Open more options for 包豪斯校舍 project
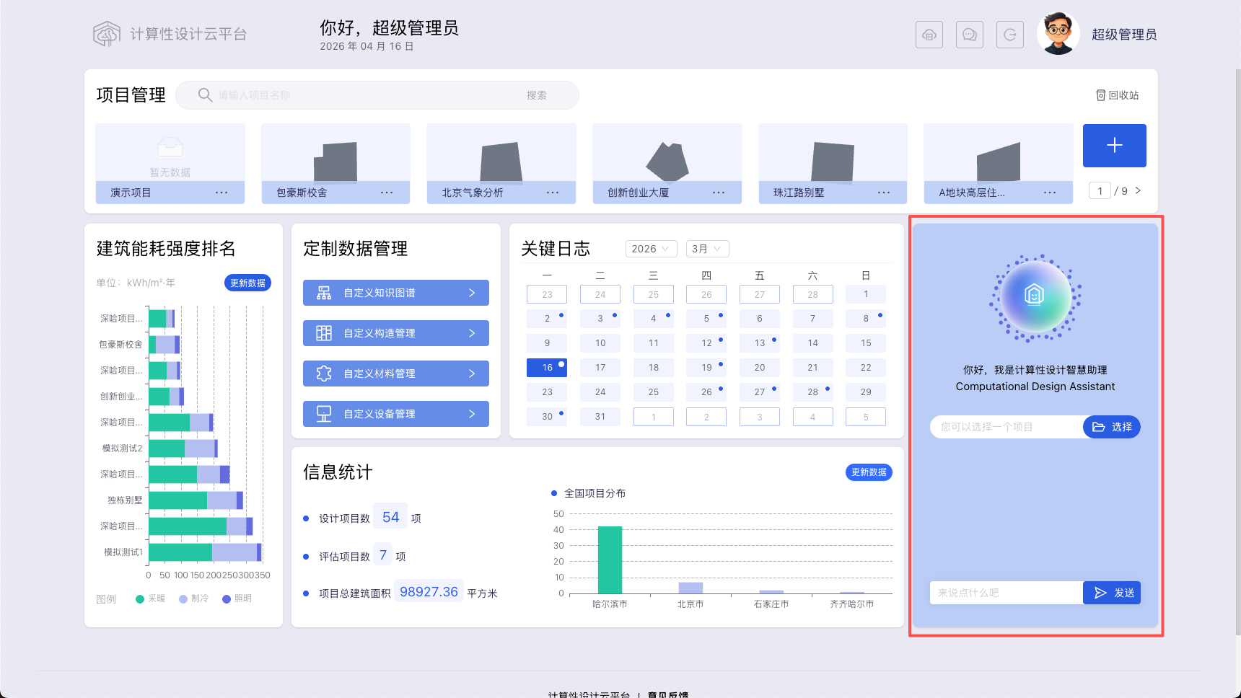Image resolution: width=1241 pixels, height=698 pixels. pyautogui.click(x=387, y=193)
